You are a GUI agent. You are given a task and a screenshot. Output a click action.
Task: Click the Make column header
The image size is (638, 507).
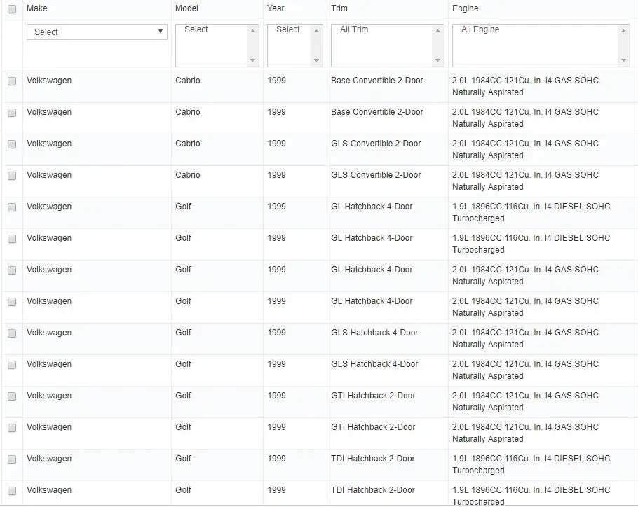[37, 8]
